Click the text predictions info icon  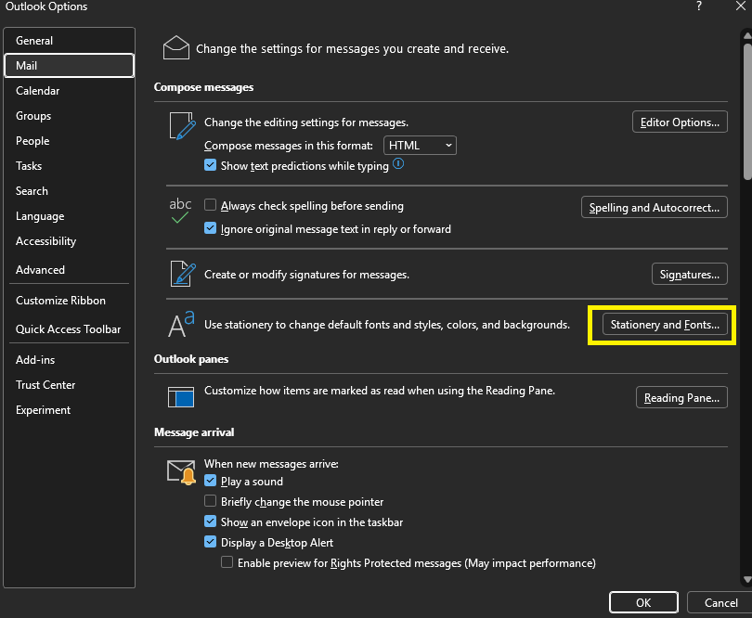point(398,164)
